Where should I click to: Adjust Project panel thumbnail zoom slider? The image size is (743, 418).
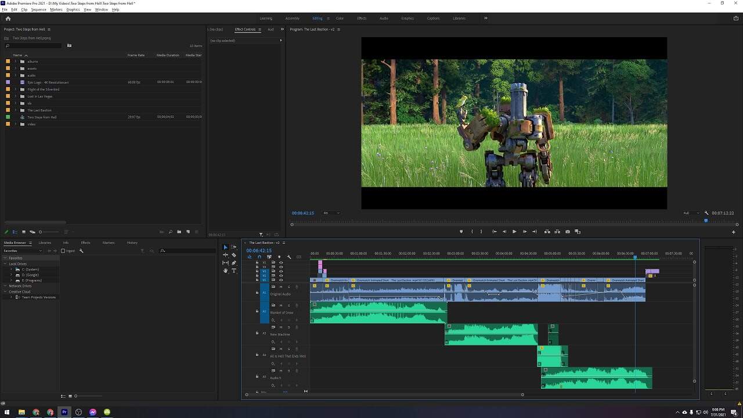40,232
